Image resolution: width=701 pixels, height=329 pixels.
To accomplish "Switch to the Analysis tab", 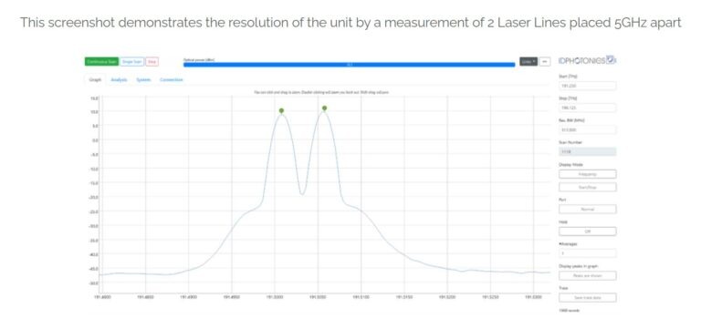I will pyautogui.click(x=119, y=80).
